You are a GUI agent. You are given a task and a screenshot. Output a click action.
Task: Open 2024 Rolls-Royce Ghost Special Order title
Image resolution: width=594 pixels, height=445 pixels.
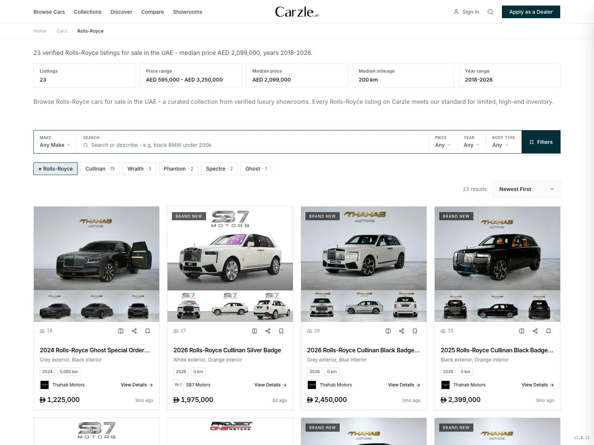[95, 350]
